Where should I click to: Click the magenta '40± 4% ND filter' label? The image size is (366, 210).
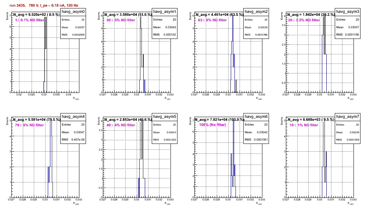pyautogui.click(x=121, y=125)
